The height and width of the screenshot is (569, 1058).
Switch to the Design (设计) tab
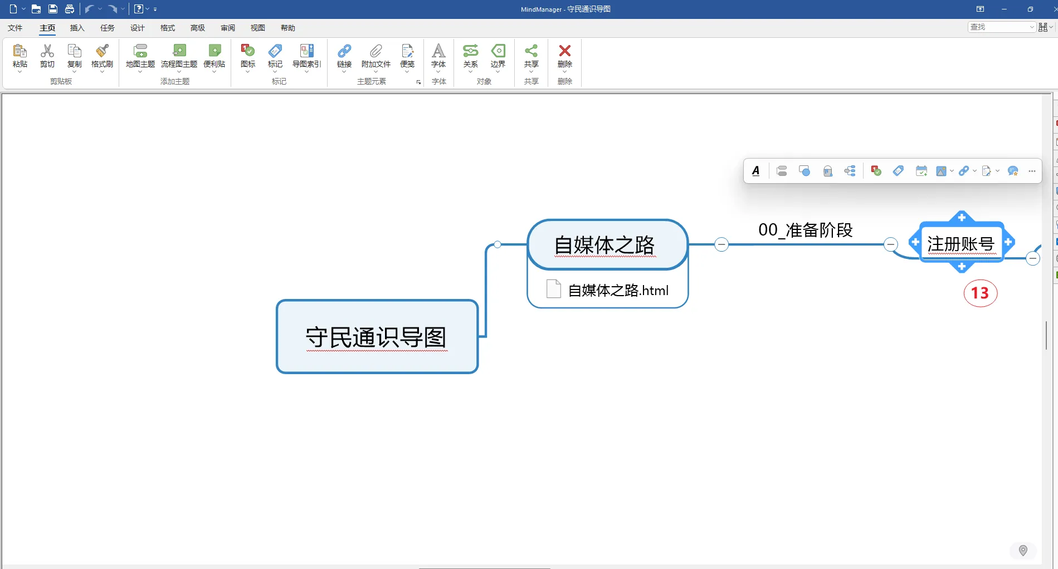click(x=138, y=28)
